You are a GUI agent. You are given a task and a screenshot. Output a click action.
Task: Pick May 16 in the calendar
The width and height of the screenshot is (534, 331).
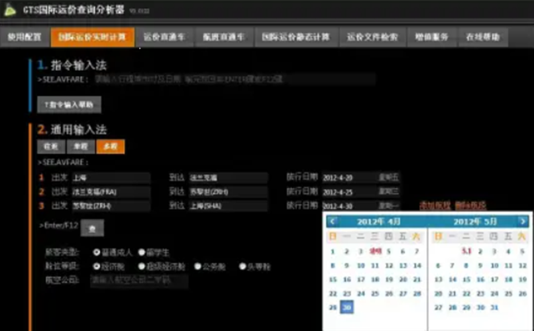(480, 279)
